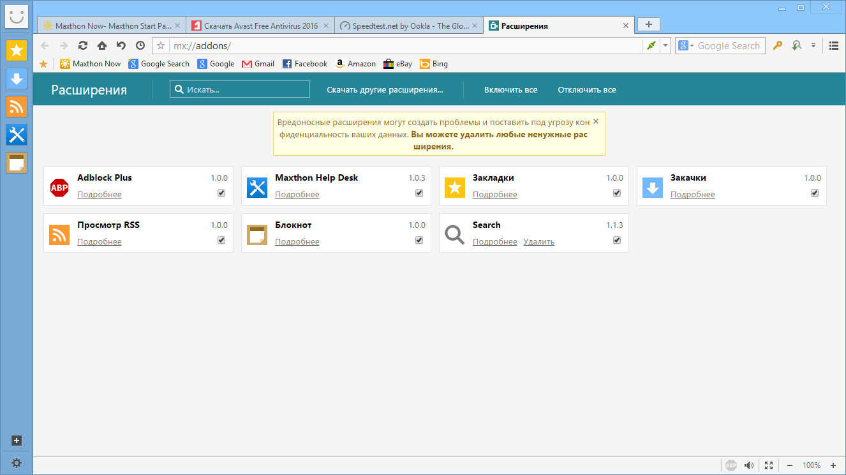Viewport: 846px width, 475px height.
Task: Go back with the back arrow
Action: 45,45
